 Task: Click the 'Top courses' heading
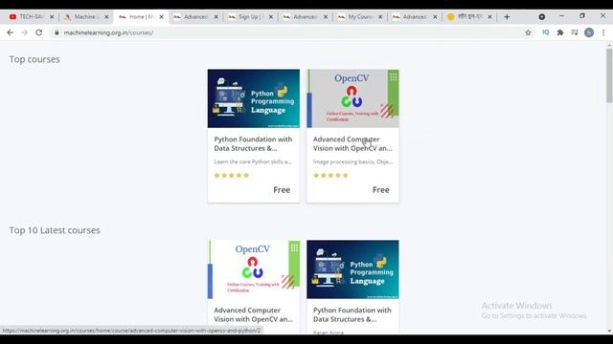(x=34, y=59)
